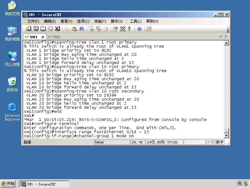This screenshot has width=250, height=188.
Task: Open Session Options from toolbar icon
Action: pos(115,29)
